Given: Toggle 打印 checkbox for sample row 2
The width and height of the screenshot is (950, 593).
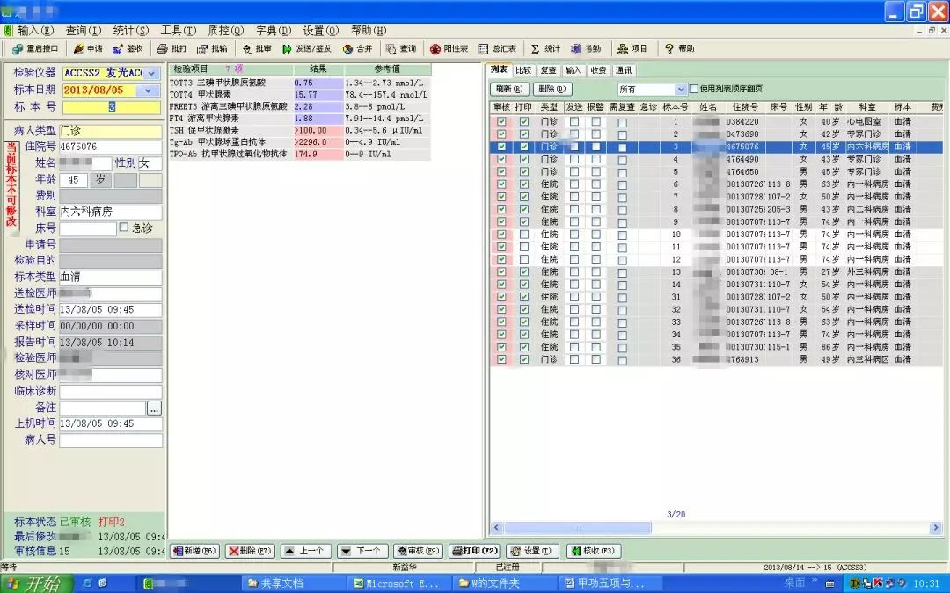Looking at the screenshot, I should click(524, 134).
